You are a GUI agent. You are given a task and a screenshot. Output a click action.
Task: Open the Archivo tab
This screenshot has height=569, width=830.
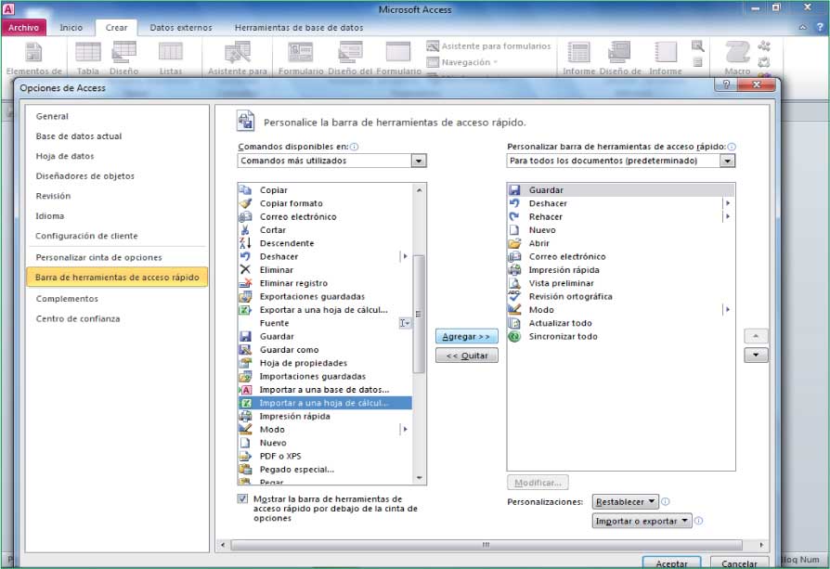(24, 28)
